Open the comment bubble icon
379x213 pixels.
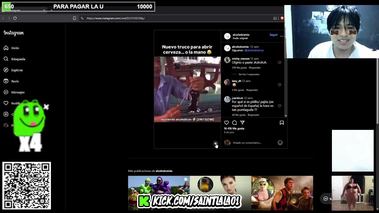point(235,122)
